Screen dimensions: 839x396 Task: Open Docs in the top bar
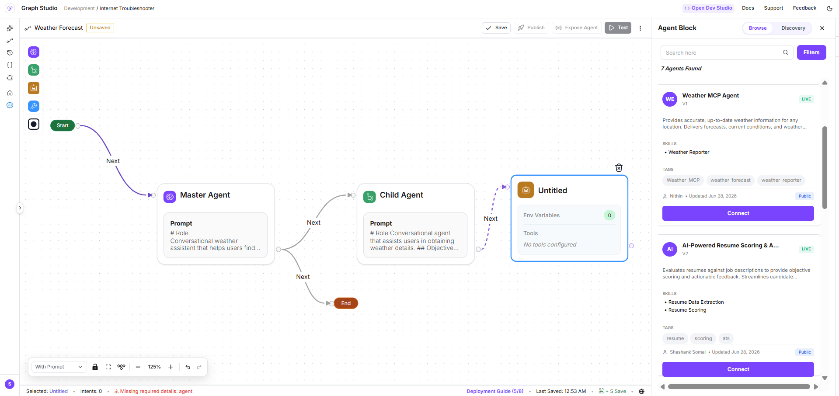tap(748, 8)
